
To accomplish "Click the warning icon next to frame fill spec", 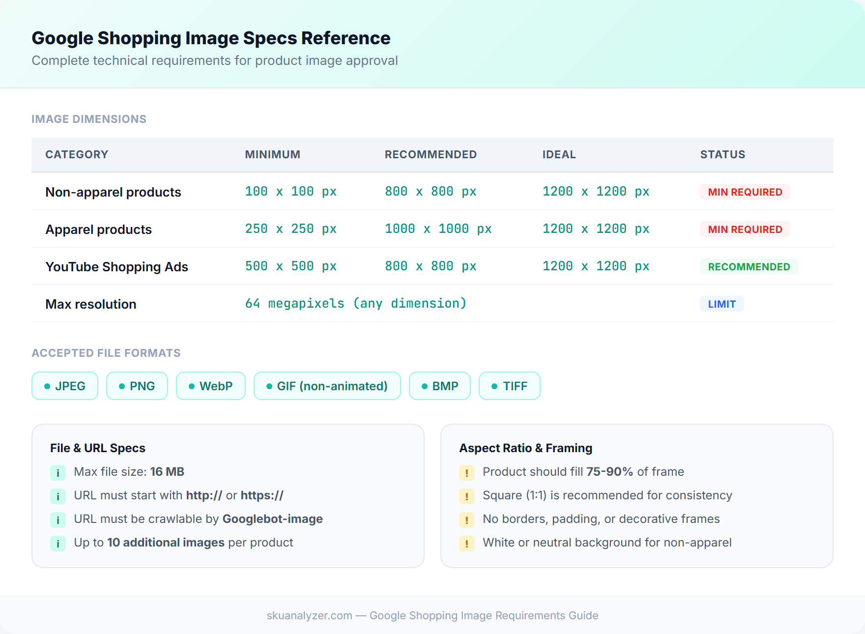I will [466, 472].
